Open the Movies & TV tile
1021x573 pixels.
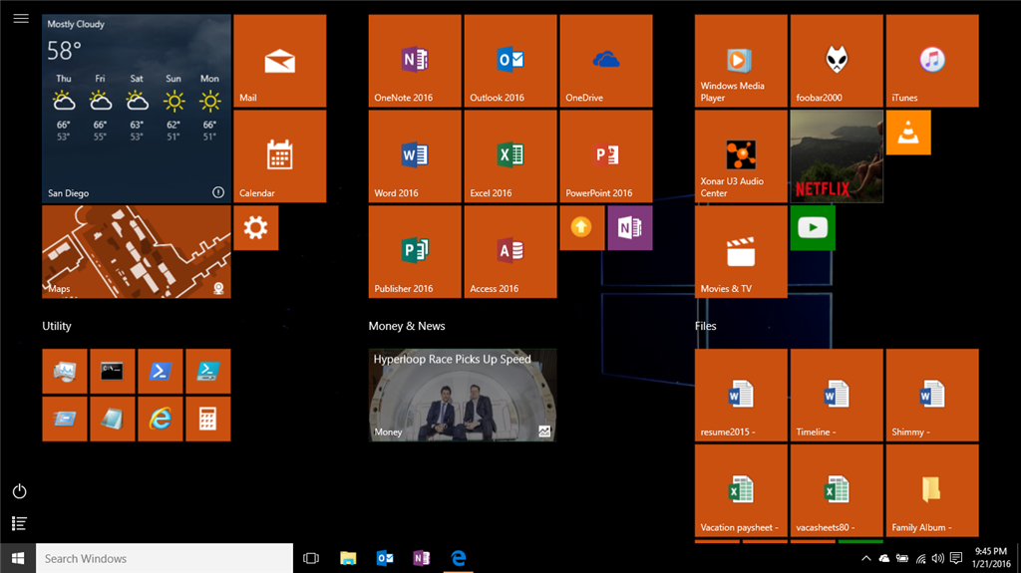coord(741,252)
